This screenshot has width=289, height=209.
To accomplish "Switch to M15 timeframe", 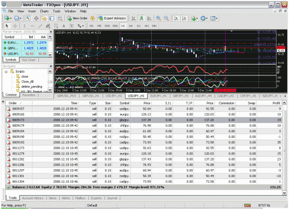I will click(107, 26).
